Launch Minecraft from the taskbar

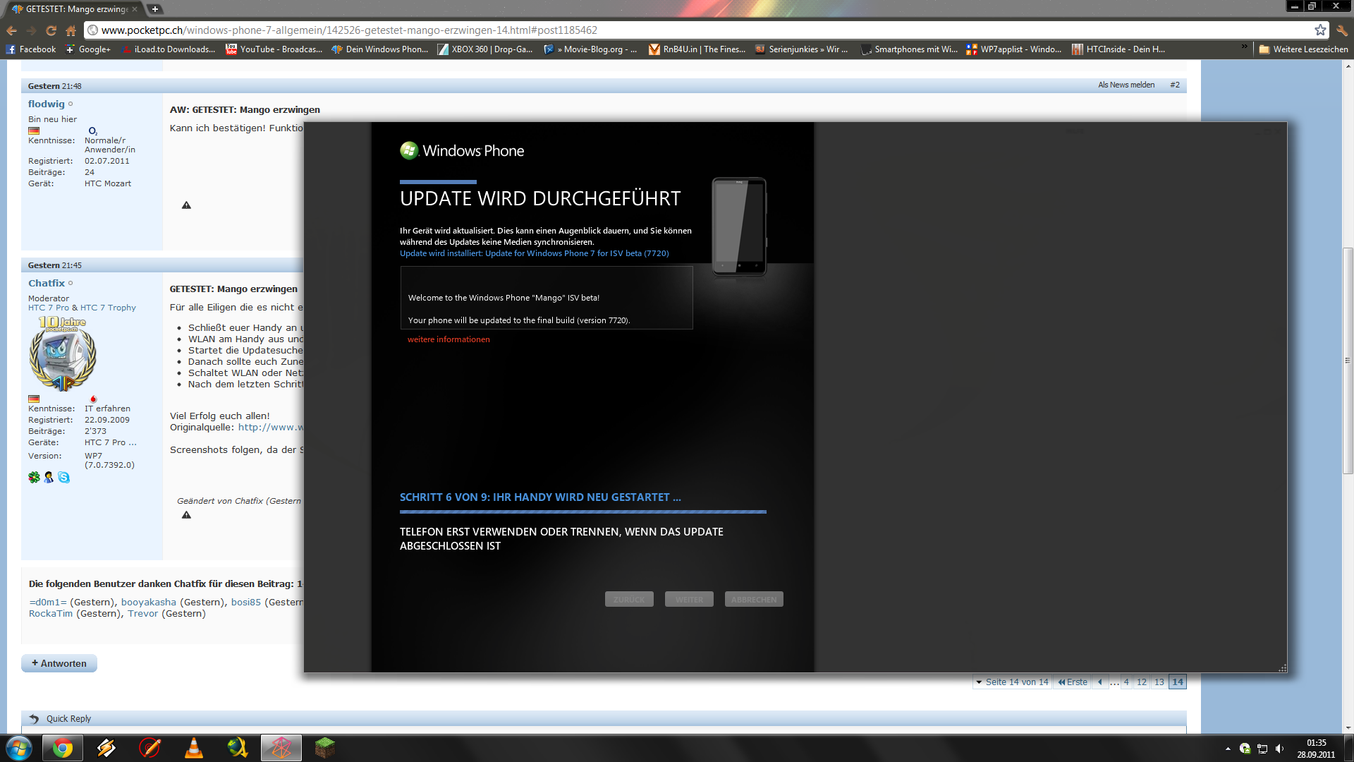(x=324, y=748)
